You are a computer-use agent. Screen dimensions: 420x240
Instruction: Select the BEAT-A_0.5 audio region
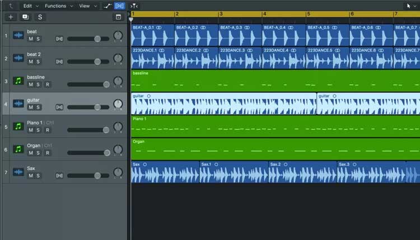[x=328, y=35]
